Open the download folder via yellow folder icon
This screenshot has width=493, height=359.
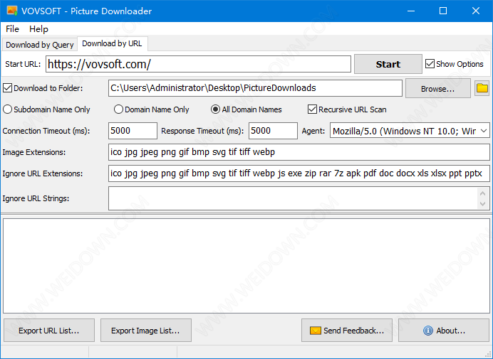point(482,88)
